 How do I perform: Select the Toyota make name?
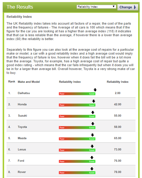[x=22, y=127]
